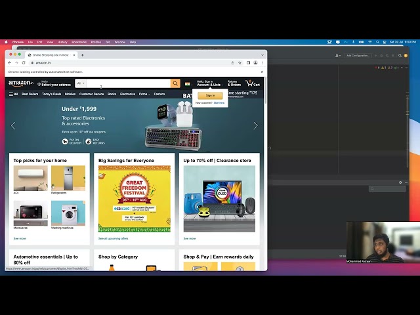Open 'Books' in Amazon nav
420x315 pixels.
pos(112,94)
